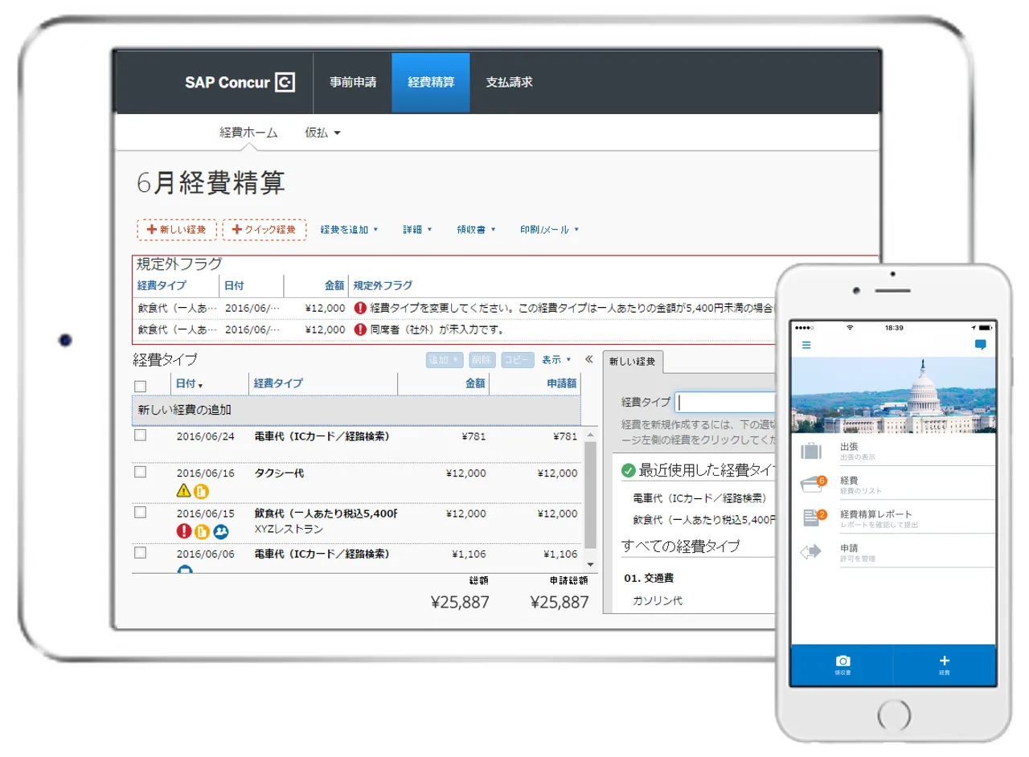Tap the phone's hamburger menu icon
The width and height of the screenshot is (1029, 757).
[806, 346]
